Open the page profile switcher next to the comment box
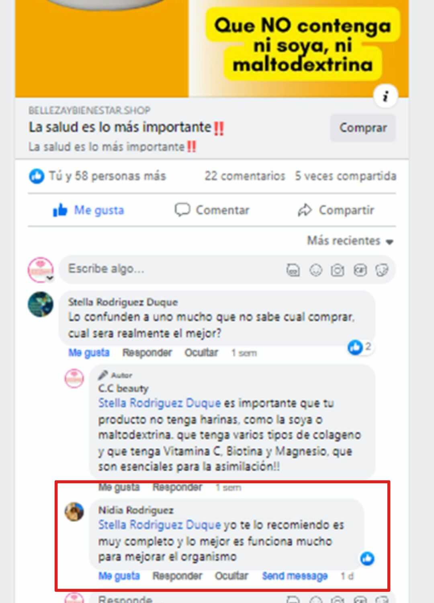Screen dimensions: 434x603 (41, 270)
